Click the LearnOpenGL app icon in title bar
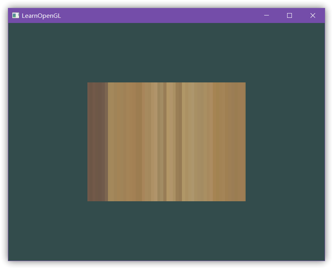This screenshot has height=269, width=333. pyautogui.click(x=15, y=15)
